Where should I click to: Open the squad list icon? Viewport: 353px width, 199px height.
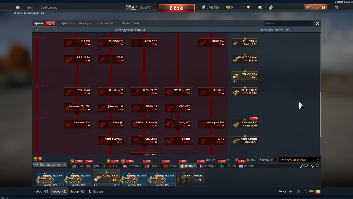click(x=298, y=192)
